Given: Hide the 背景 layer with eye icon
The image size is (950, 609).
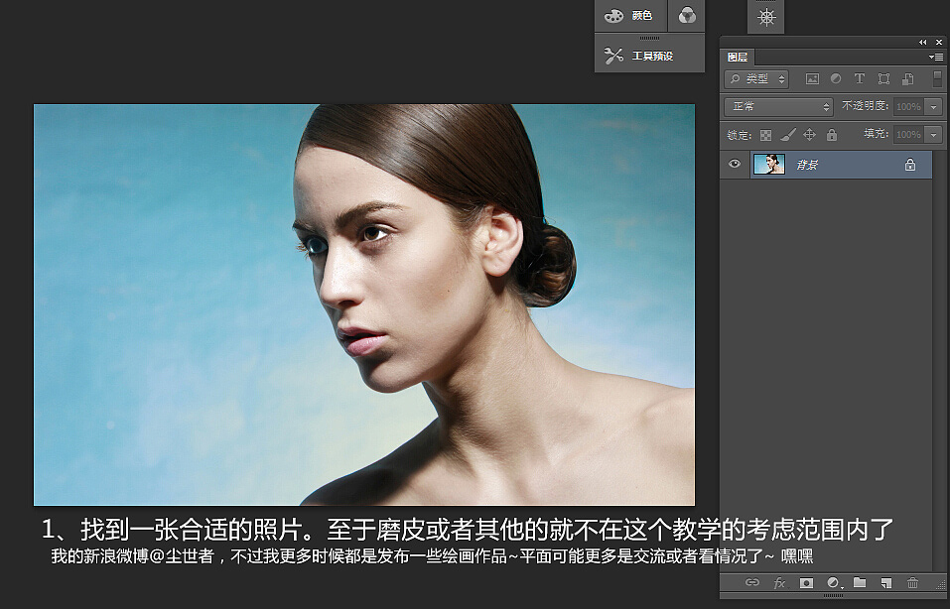Looking at the screenshot, I should pyautogui.click(x=735, y=164).
